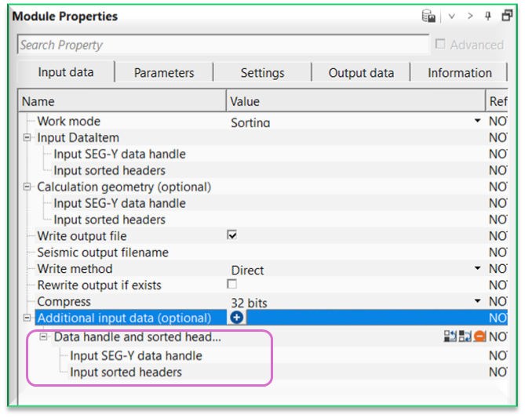
Task: Click the move-down icon on Data handle row
Action: [x=465, y=336]
